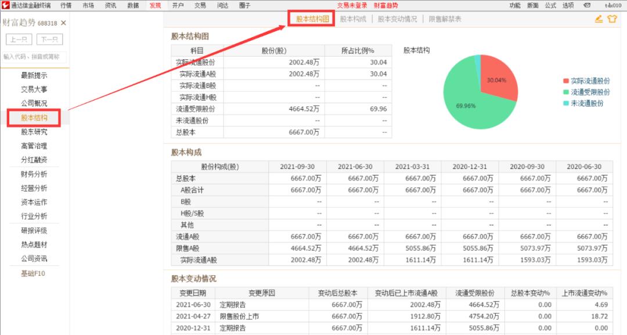Click the t-shirt skin-change icon
The image size is (627, 335).
coord(613,19)
